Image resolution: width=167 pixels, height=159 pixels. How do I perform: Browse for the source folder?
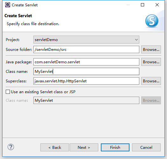151,50
